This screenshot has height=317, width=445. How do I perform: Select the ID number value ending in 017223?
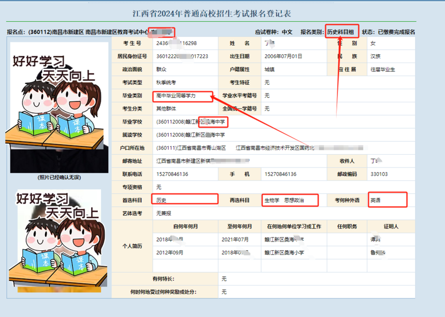tap(182, 56)
